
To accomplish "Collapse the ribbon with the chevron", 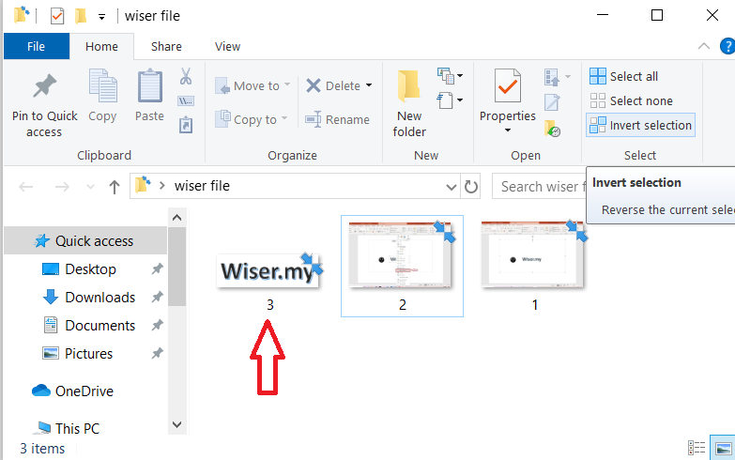I will (704, 46).
